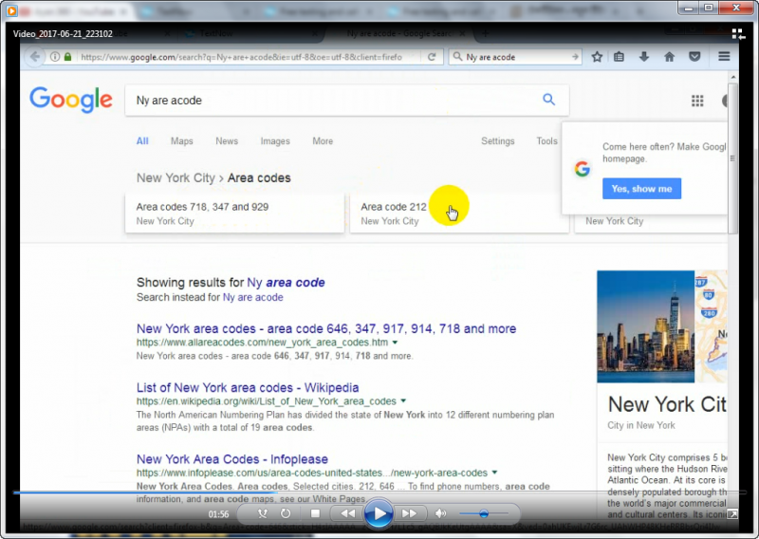Switch to the Maps search tab
759x539 pixels.
[x=181, y=141]
